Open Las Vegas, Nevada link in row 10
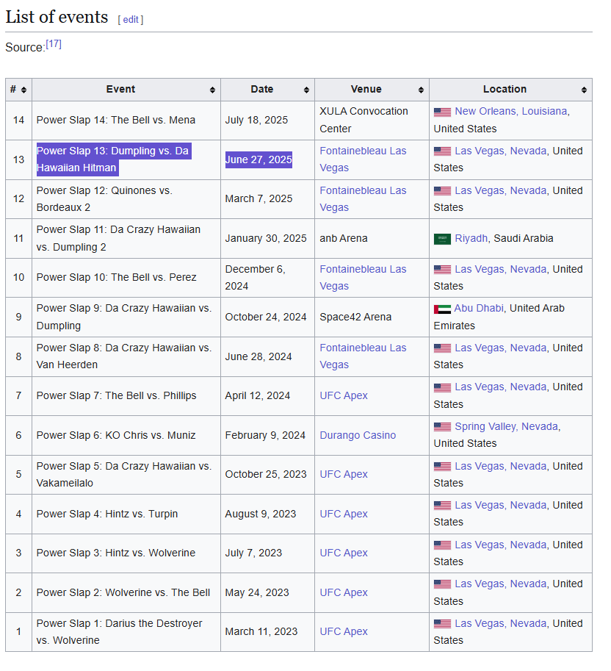Viewport: 611px width, 671px height. [501, 269]
